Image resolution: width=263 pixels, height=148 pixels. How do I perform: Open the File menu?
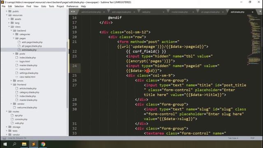point(4,7)
